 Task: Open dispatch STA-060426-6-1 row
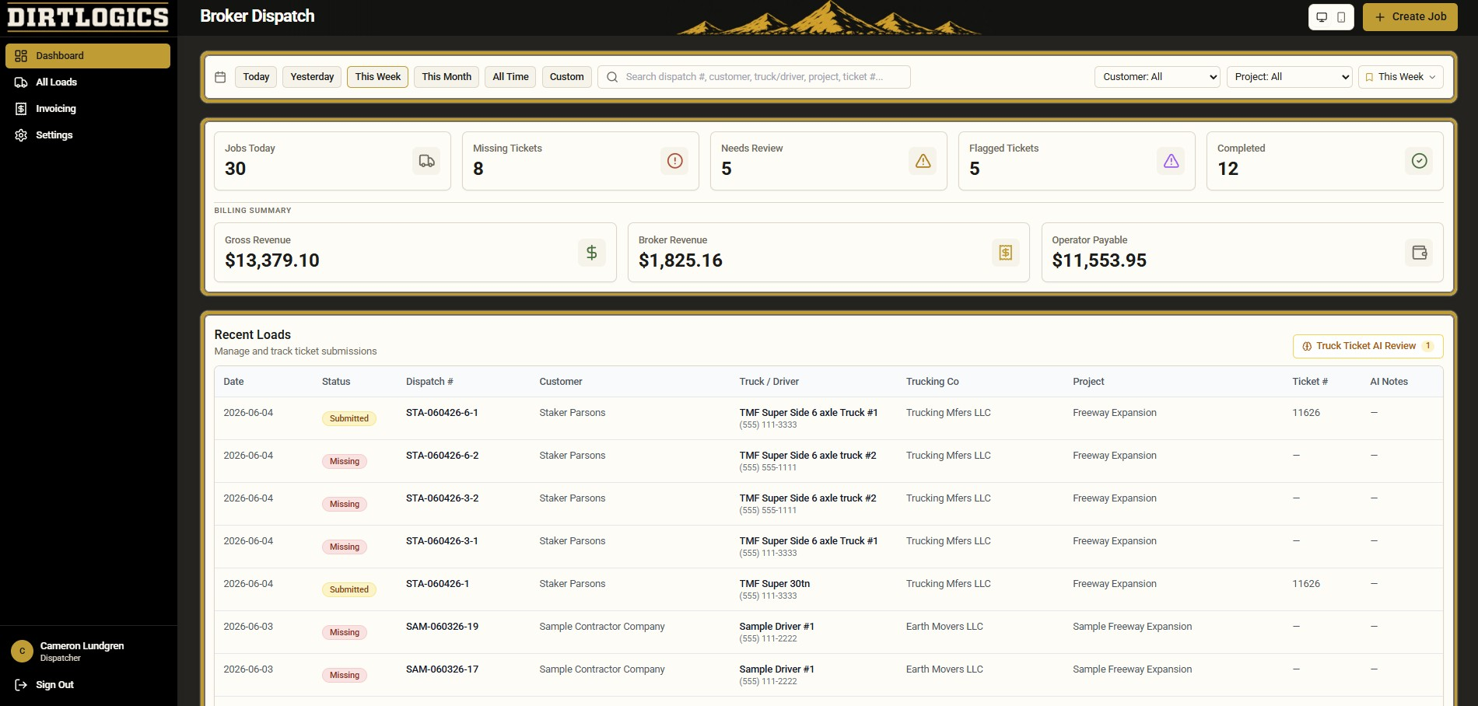point(828,418)
